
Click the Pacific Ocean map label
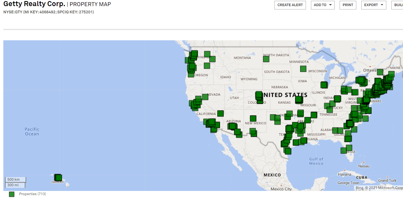[x=32, y=131]
